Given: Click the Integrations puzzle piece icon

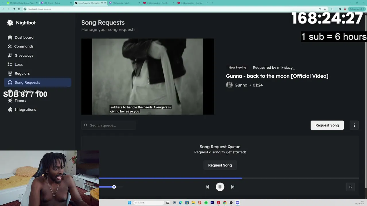Looking at the screenshot, I should [10, 109].
